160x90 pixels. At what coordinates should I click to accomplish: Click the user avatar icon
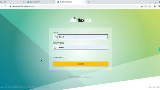click(x=55, y=37)
